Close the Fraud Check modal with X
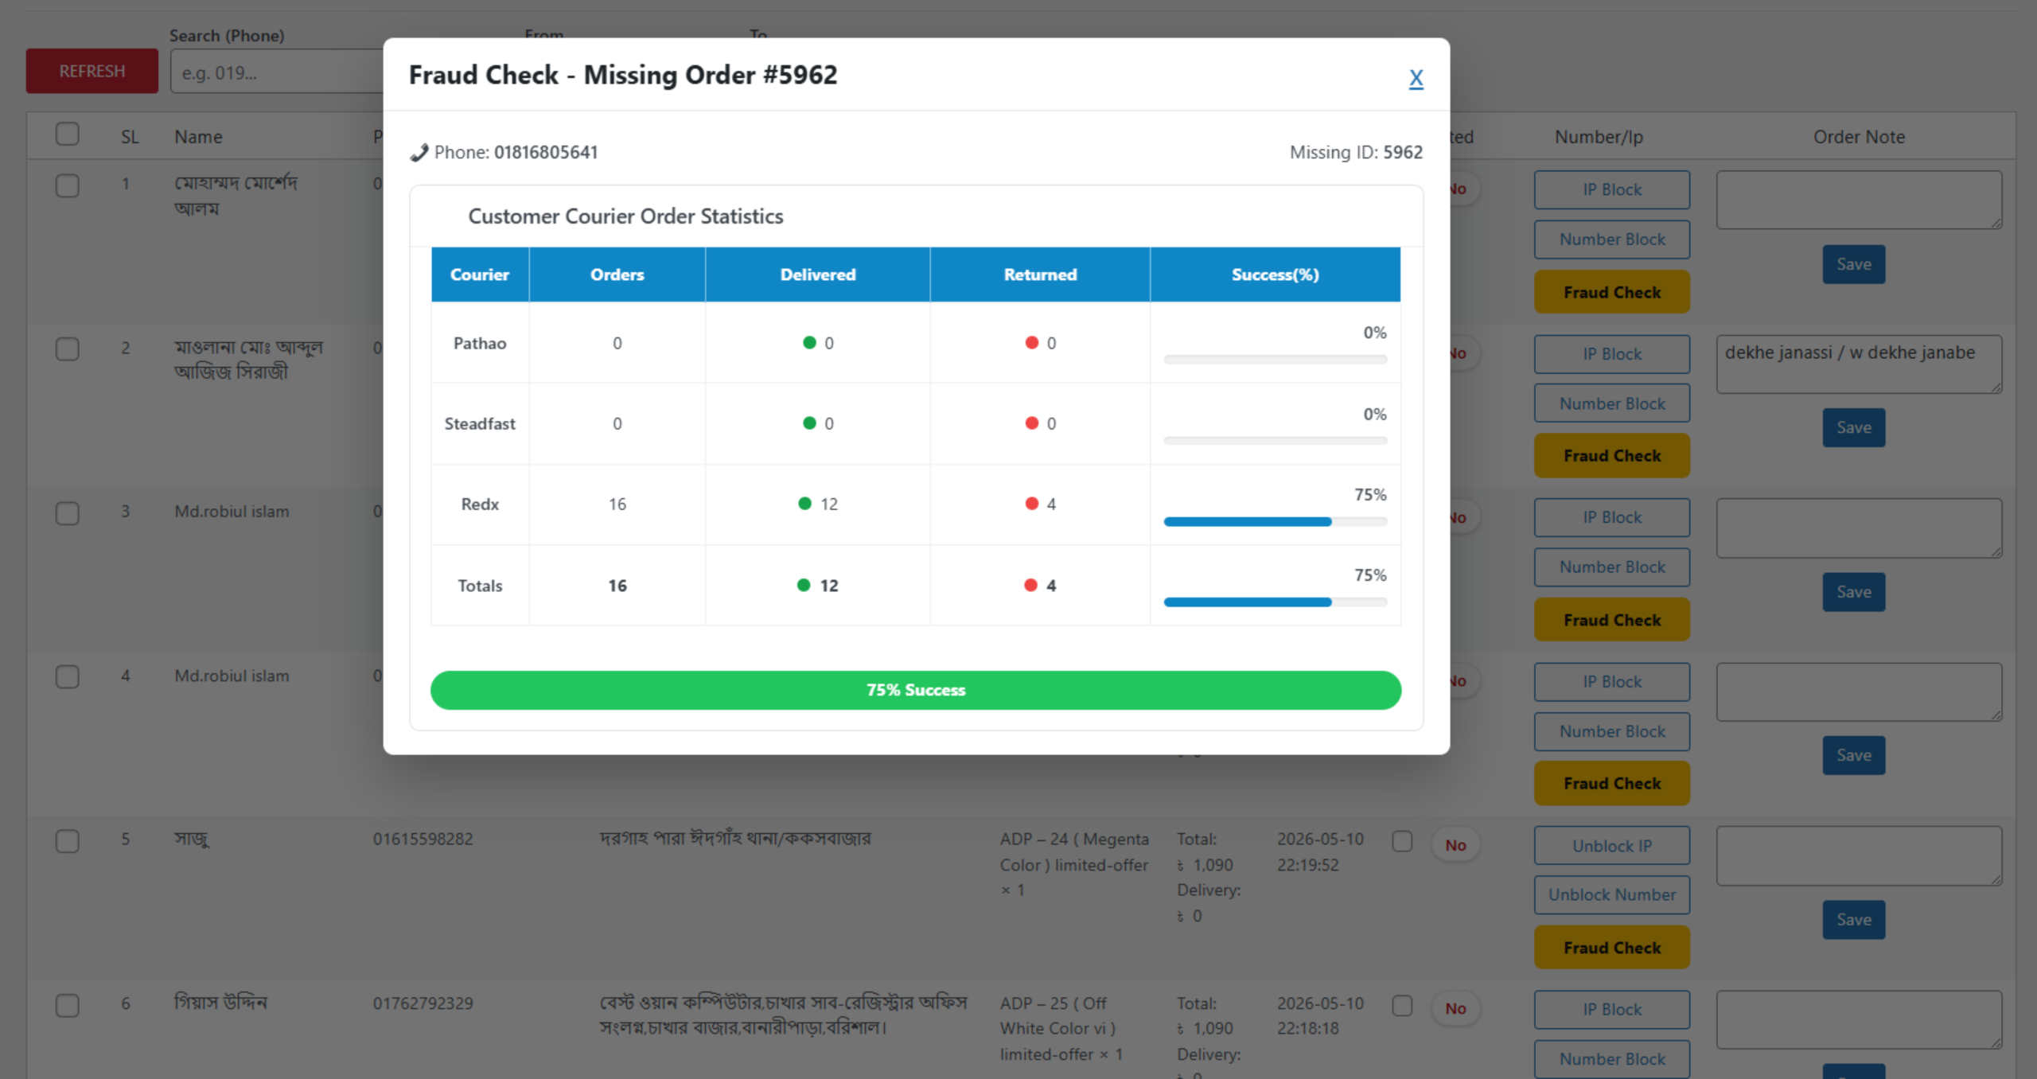The width and height of the screenshot is (2037, 1079). coord(1416,78)
